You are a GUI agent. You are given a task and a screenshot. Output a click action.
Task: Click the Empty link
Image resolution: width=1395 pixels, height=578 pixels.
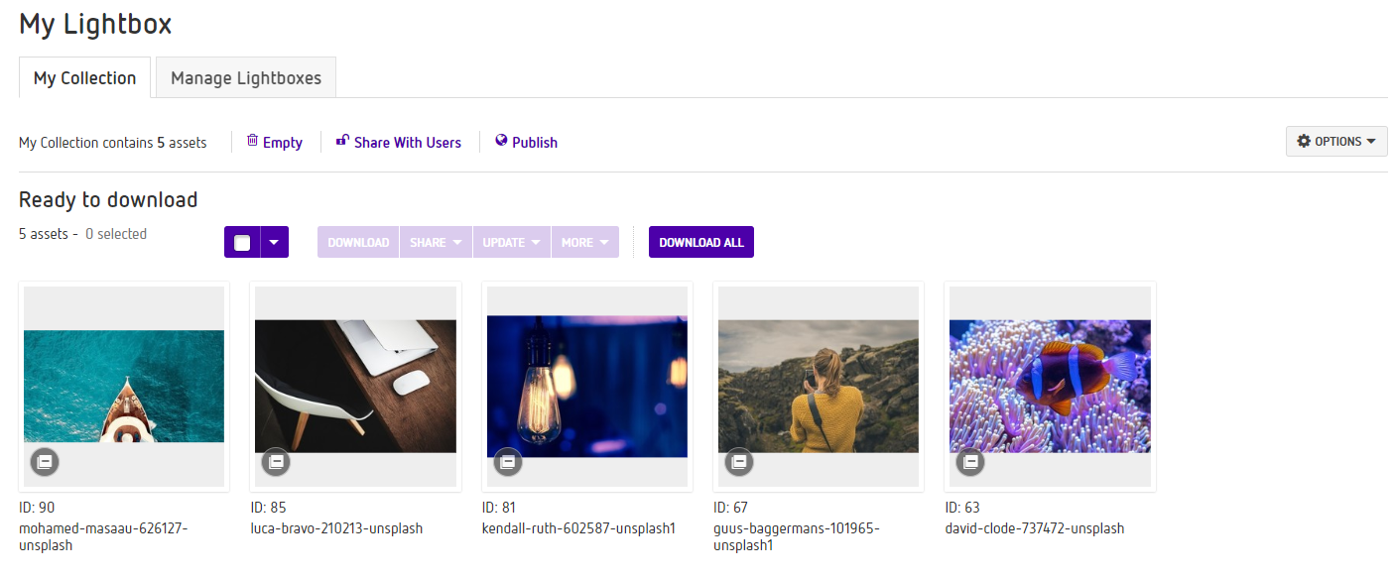coord(283,143)
